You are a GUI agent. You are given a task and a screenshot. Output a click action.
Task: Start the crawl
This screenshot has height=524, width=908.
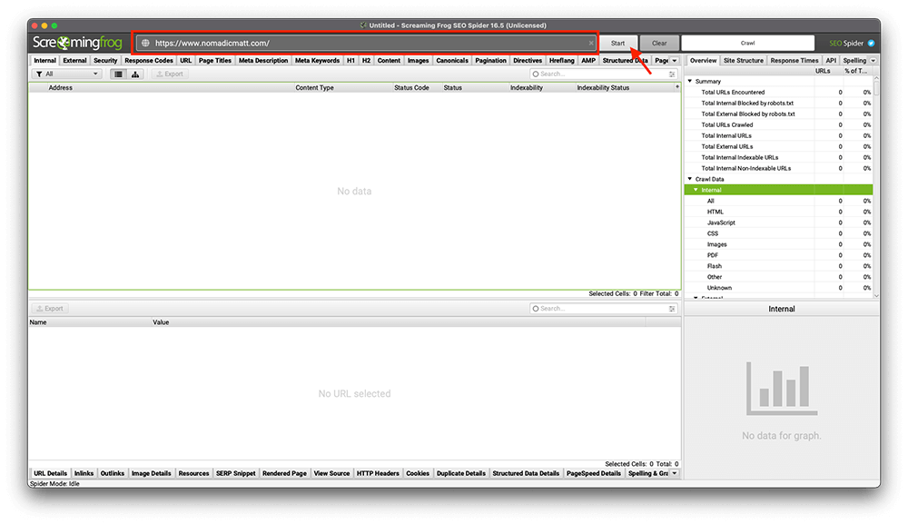coord(617,43)
